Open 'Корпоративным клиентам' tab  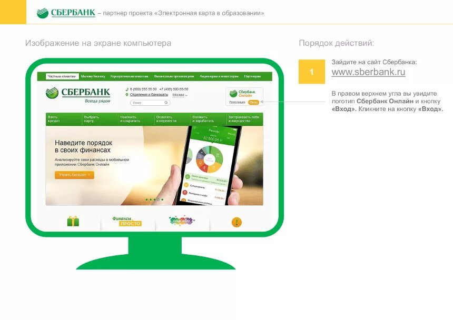pyautogui.click(x=129, y=76)
